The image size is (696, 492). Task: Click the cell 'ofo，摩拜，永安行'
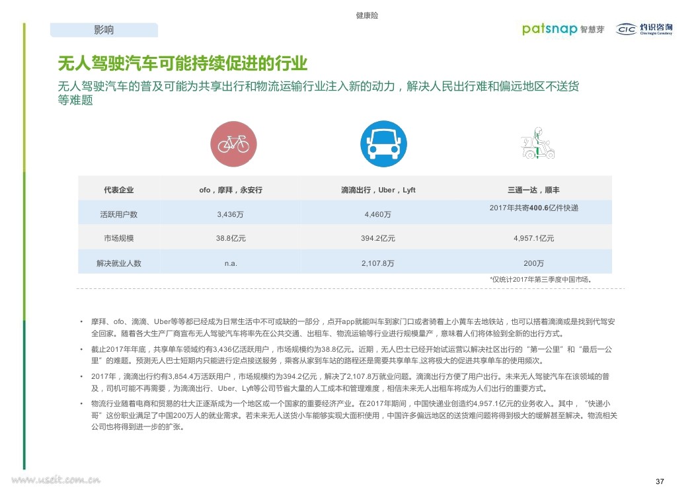[x=231, y=190]
